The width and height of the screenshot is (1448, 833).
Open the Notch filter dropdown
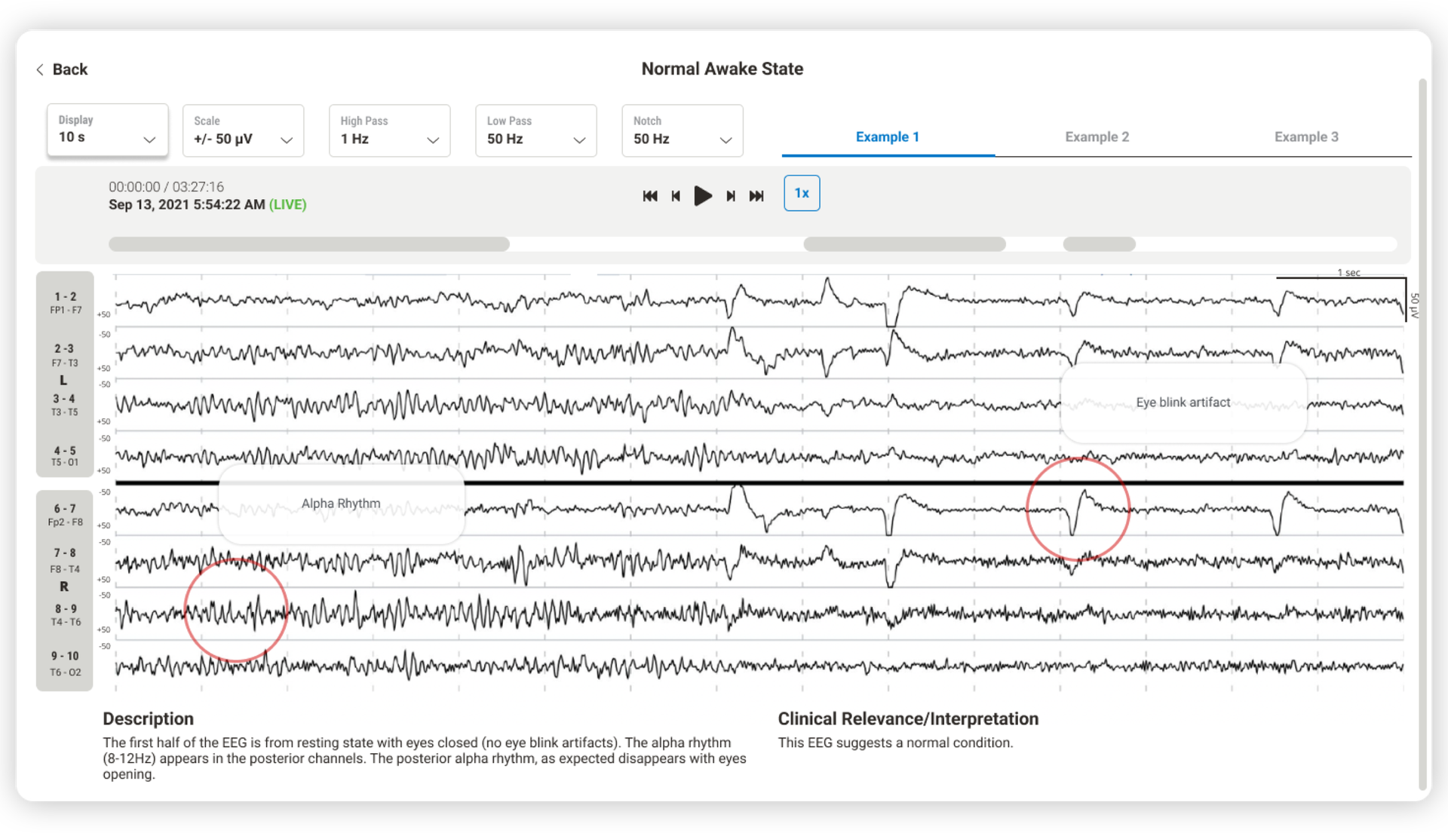click(x=682, y=131)
